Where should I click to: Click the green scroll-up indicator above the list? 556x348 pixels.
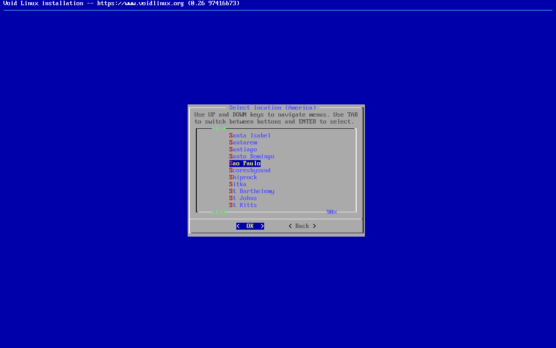tap(219, 129)
